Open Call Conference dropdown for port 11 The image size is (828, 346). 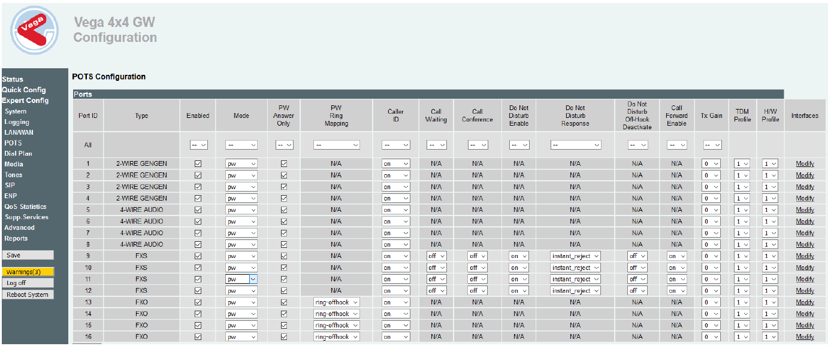pyautogui.click(x=477, y=279)
